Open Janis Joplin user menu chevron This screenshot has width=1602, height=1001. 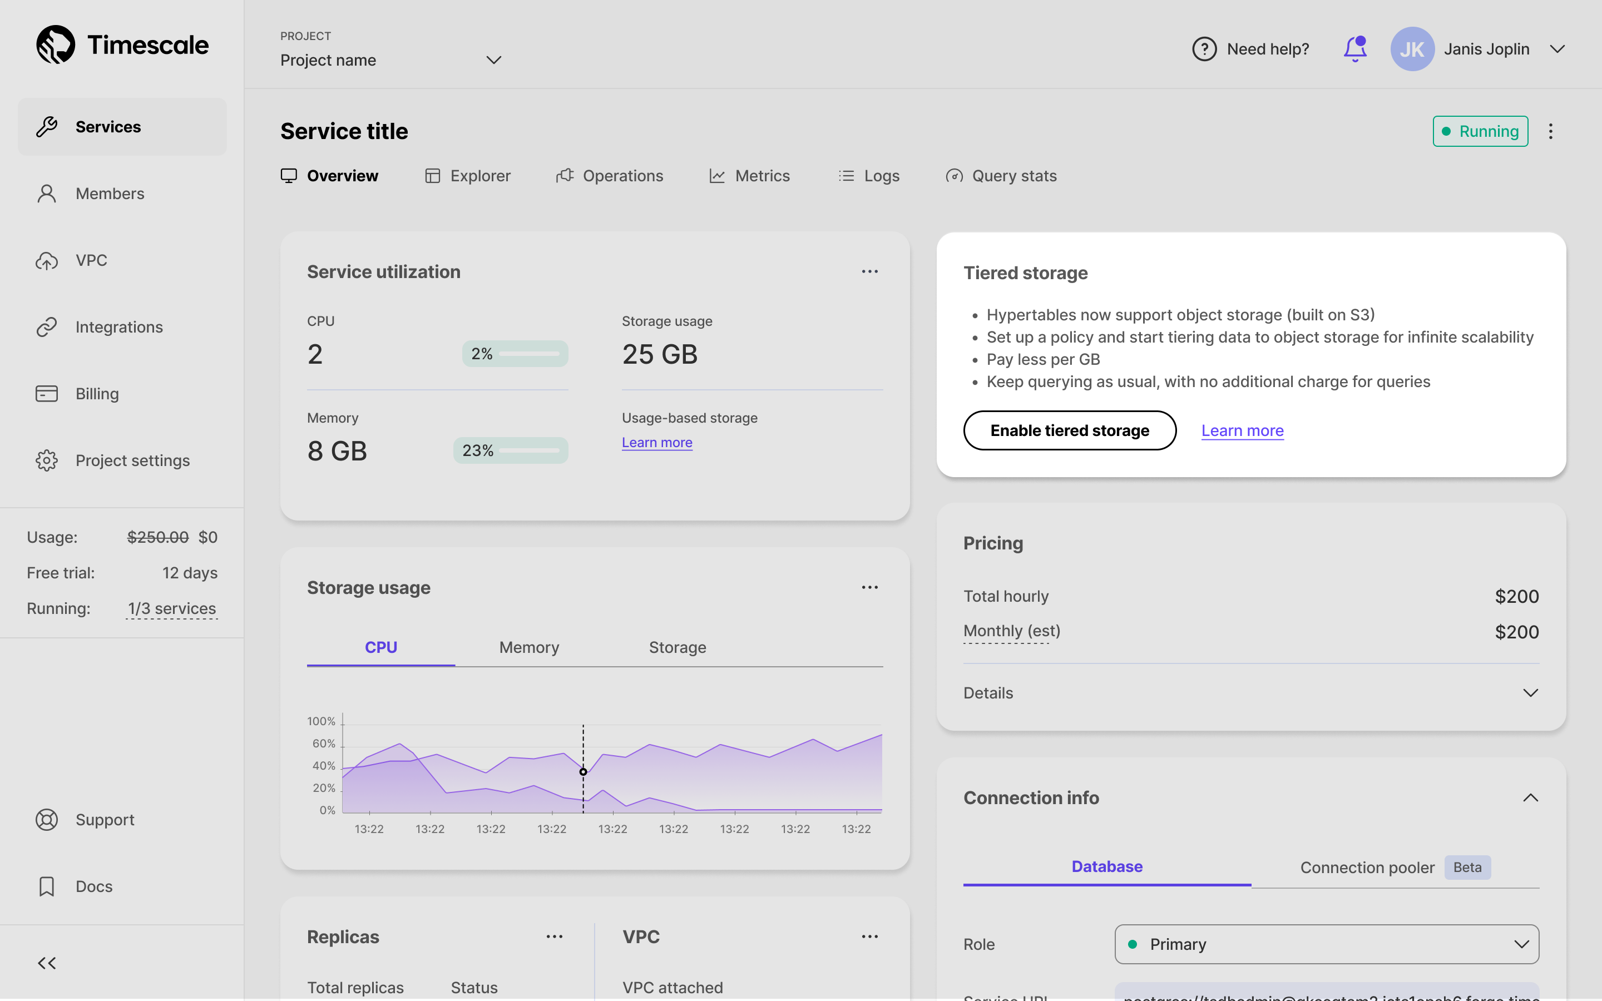[x=1557, y=49]
